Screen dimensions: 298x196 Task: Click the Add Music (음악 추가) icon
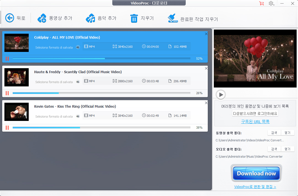[x=90, y=18]
